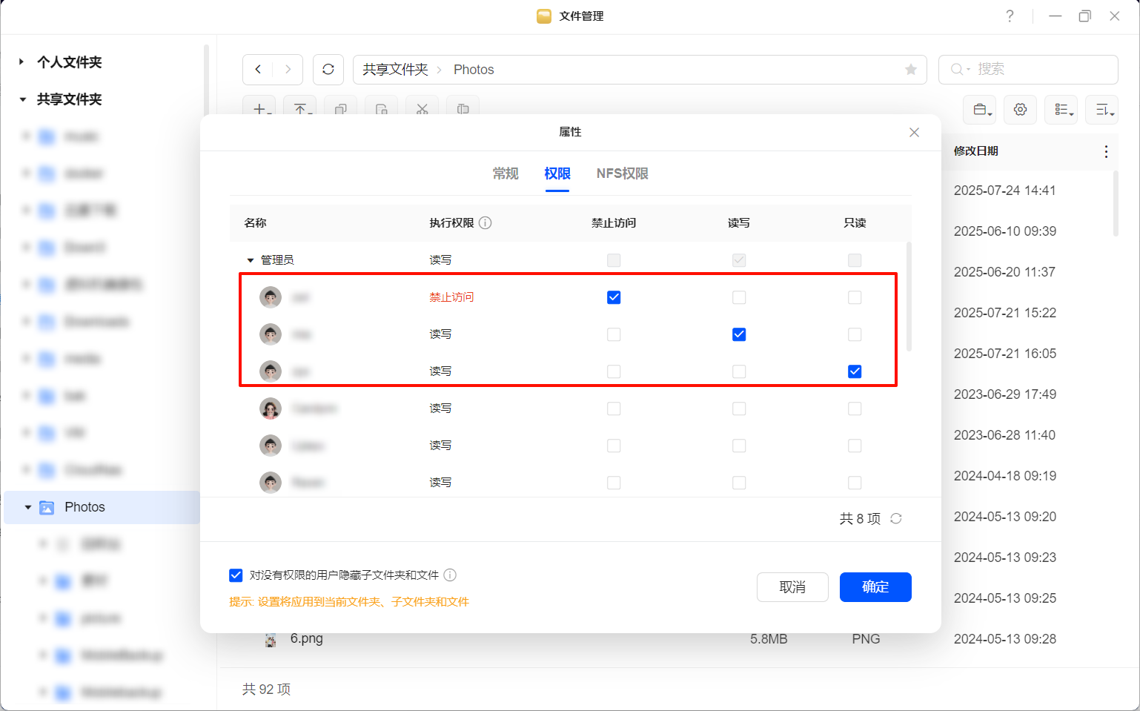Switch to the 常规 tab
1140x711 pixels.
click(506, 173)
